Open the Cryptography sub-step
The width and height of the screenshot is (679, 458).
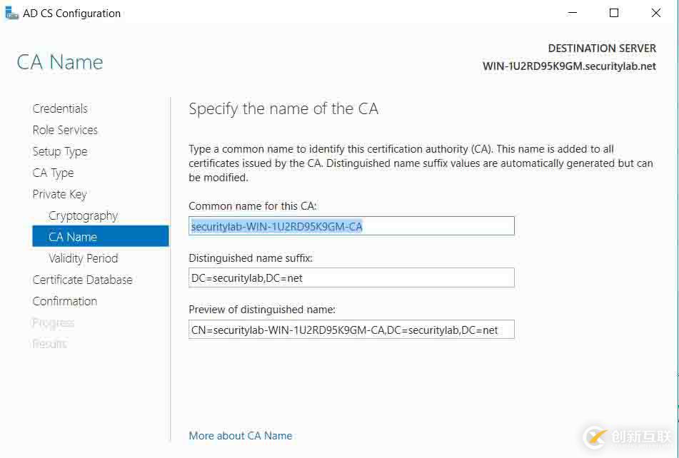point(83,215)
